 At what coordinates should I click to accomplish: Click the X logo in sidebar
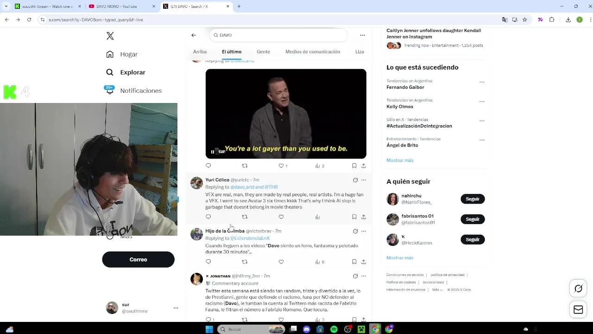click(x=110, y=36)
